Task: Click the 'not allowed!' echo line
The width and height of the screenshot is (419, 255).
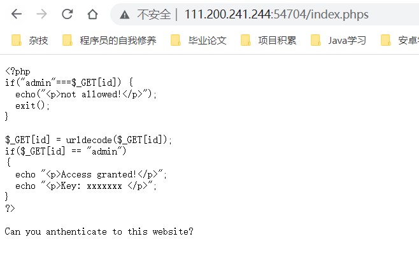Action: click(86, 94)
